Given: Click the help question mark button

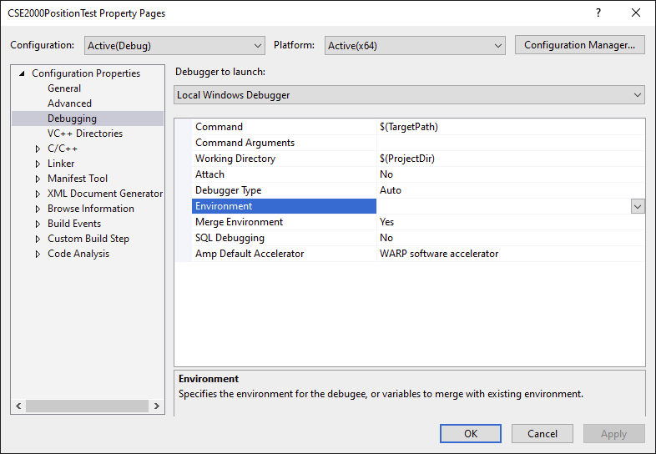Looking at the screenshot, I should (x=598, y=13).
